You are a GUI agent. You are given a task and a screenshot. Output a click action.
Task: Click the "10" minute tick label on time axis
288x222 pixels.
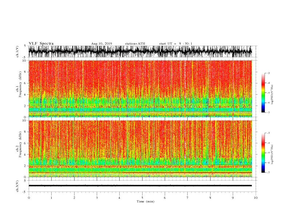(256, 198)
